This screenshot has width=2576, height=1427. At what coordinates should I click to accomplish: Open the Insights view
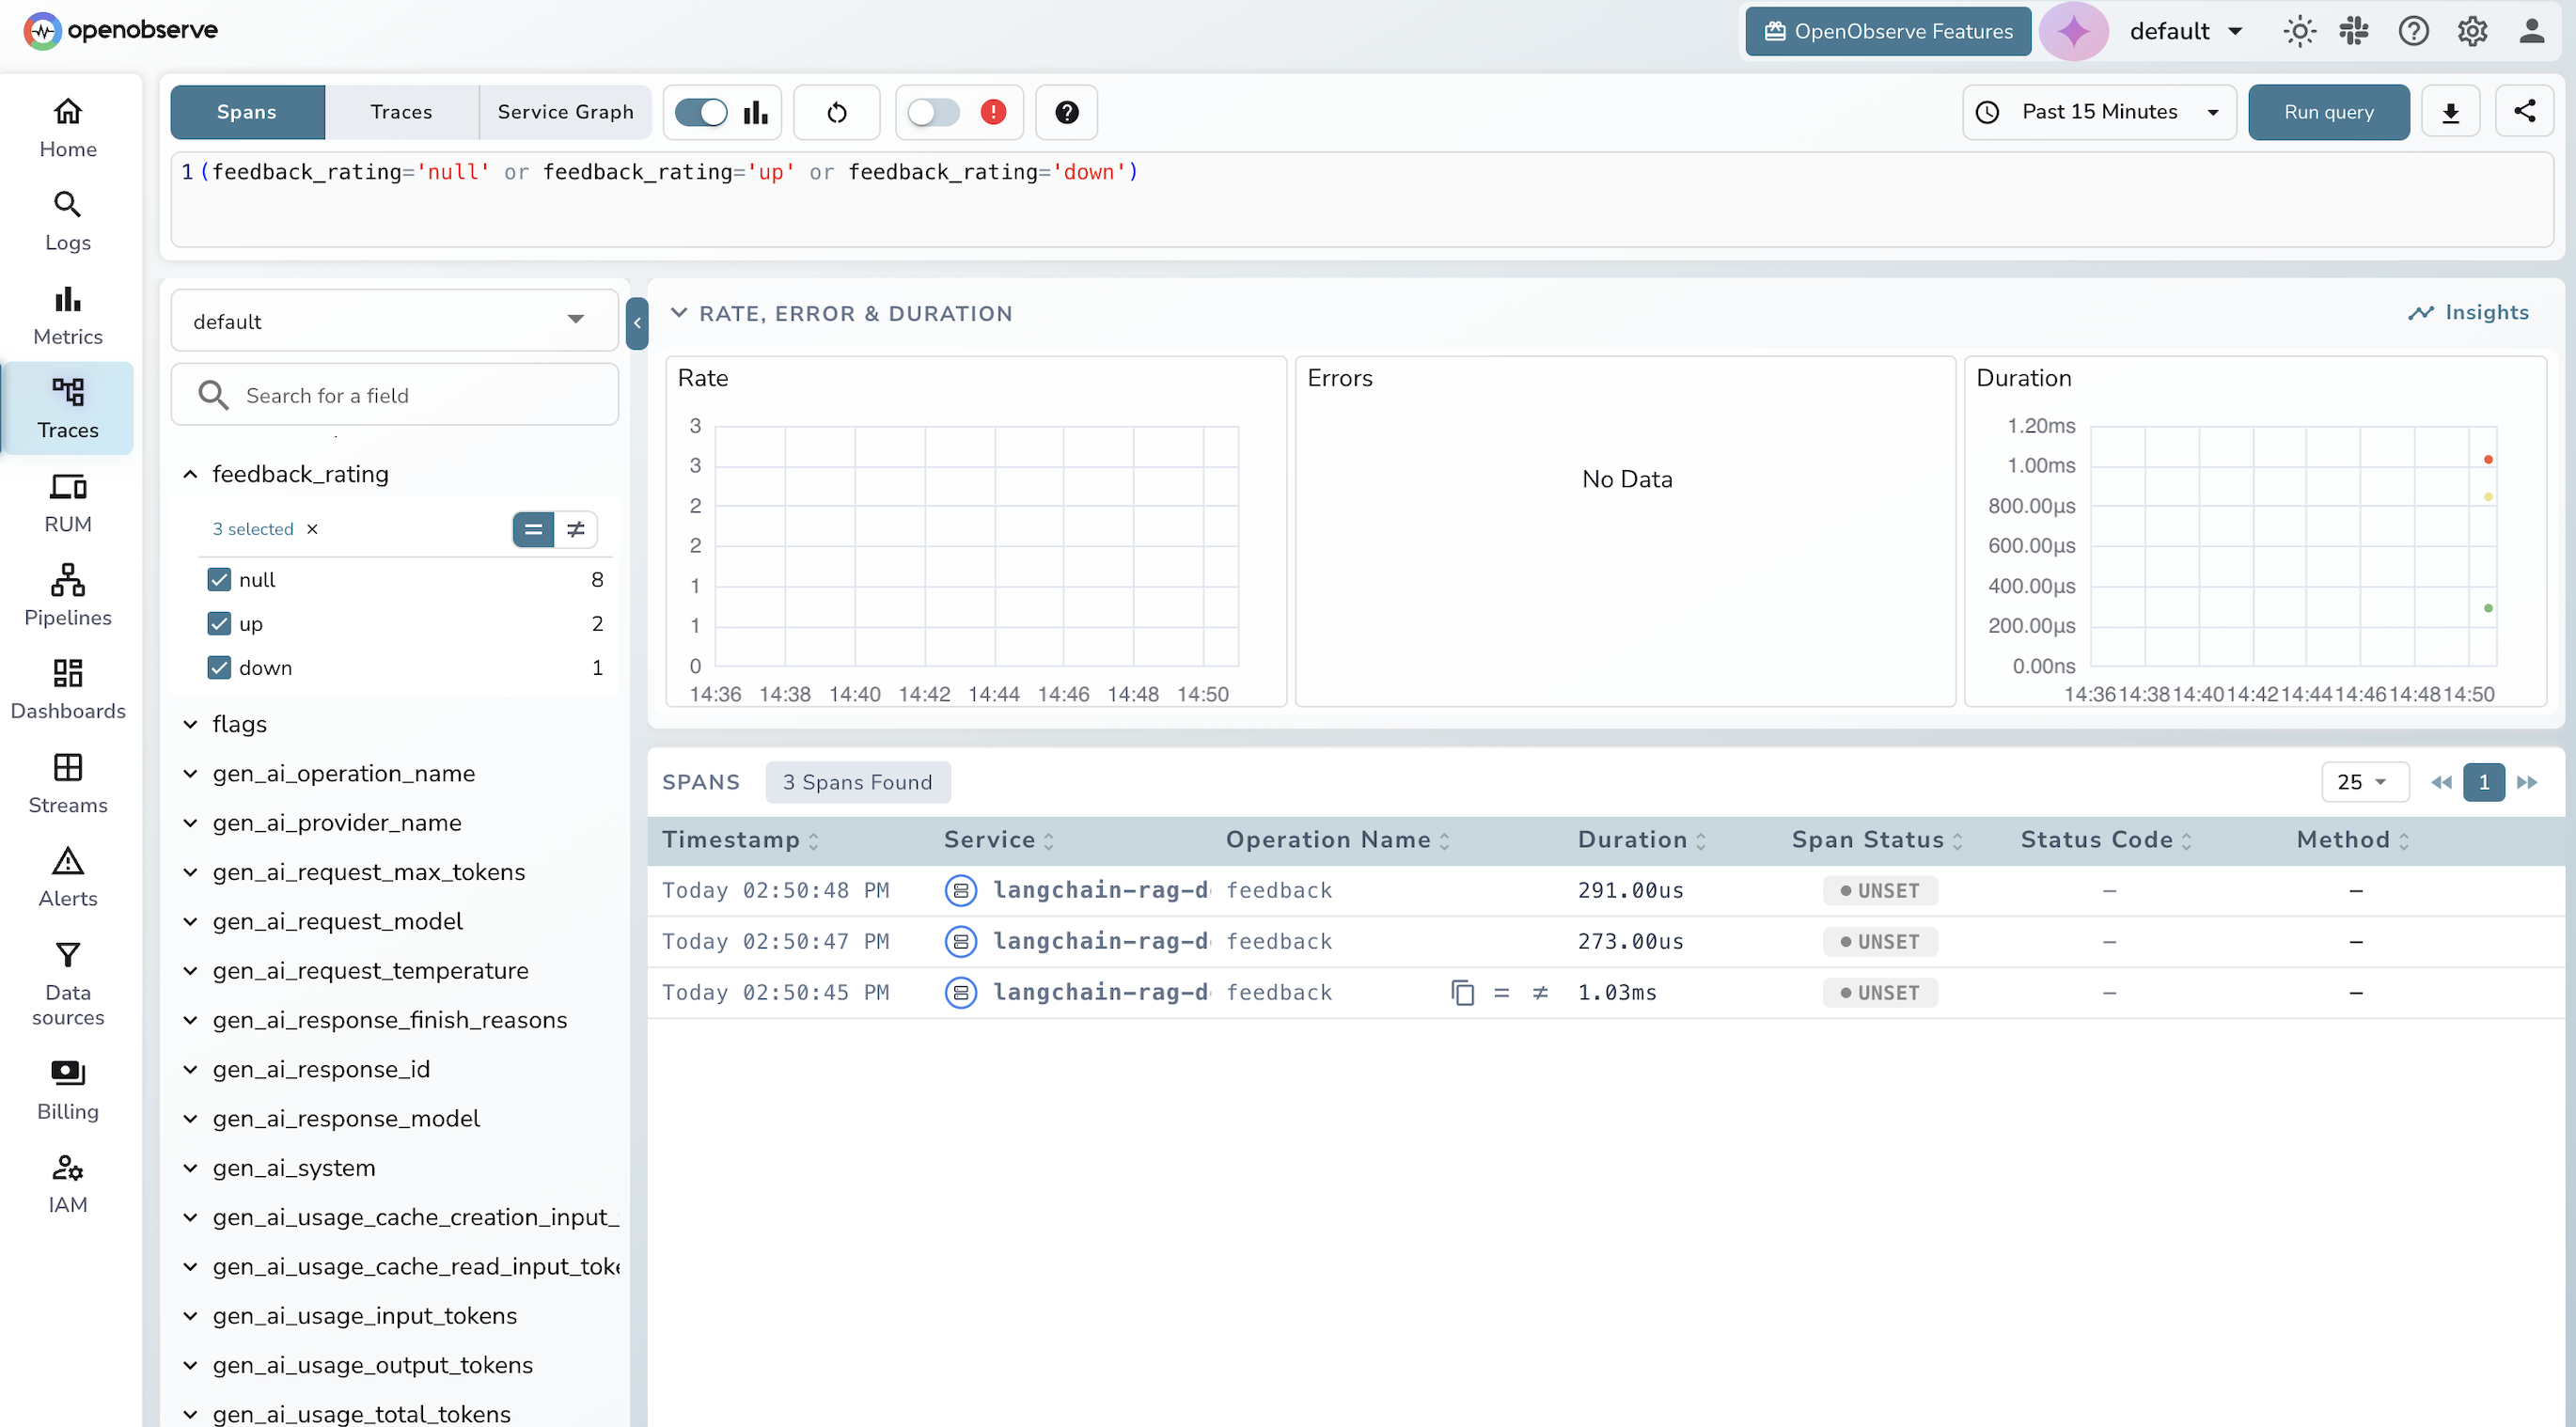click(x=2469, y=312)
